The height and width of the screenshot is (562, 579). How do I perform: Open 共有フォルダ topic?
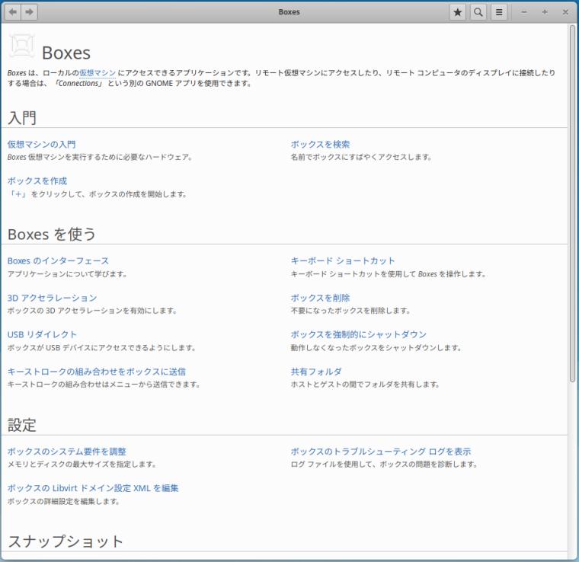tap(316, 372)
